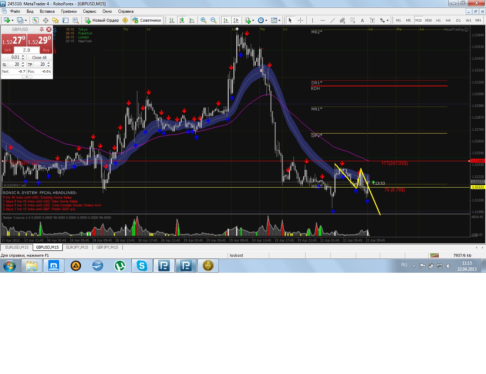Open the Indicators list icon
Image resolution: width=486 pixels, height=374 pixels.
tap(248, 20)
